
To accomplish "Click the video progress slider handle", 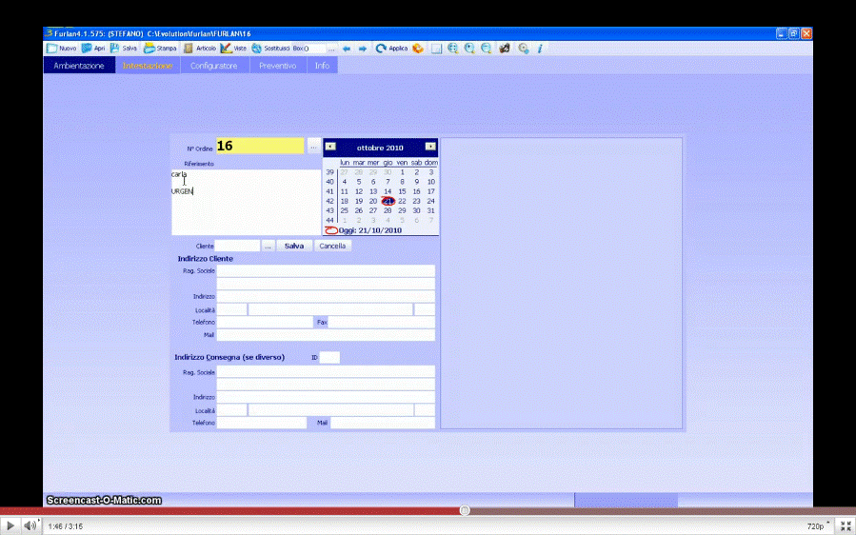I will pyautogui.click(x=465, y=510).
